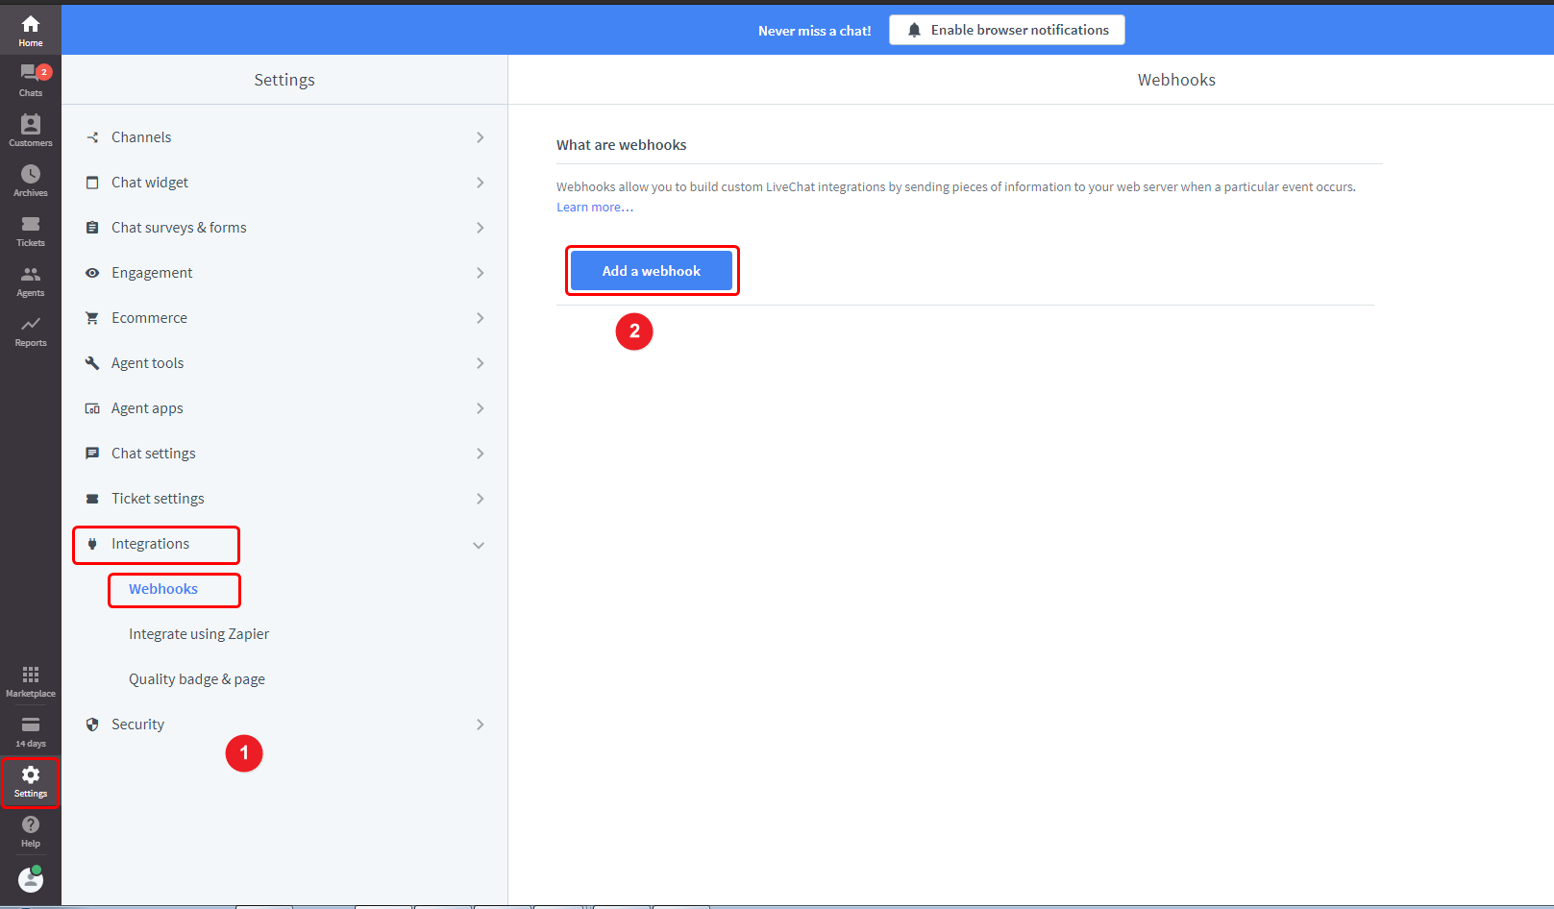
Task: Click the Integrations plug icon
Action: pos(92,544)
